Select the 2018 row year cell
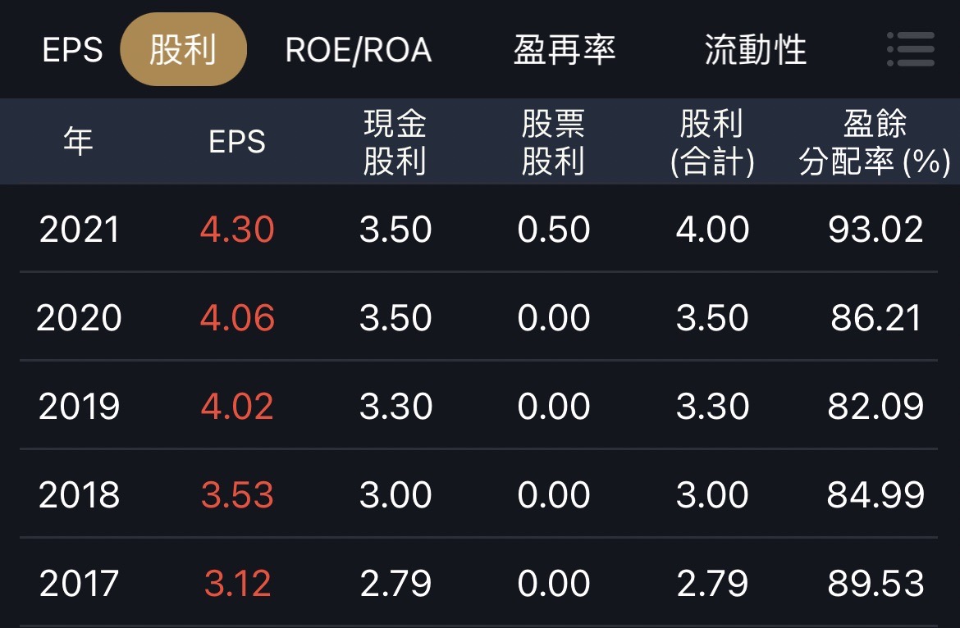 79,495
